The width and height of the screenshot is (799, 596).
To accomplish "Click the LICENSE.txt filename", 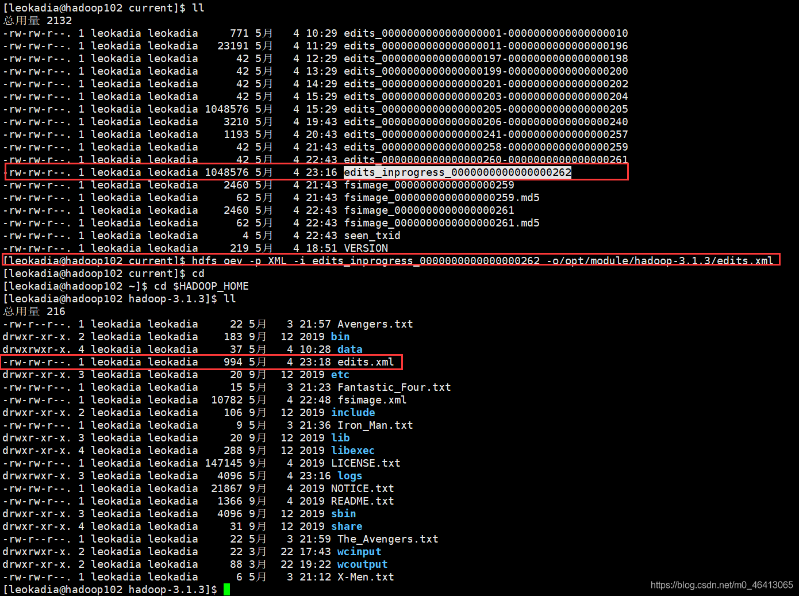I will (366, 463).
